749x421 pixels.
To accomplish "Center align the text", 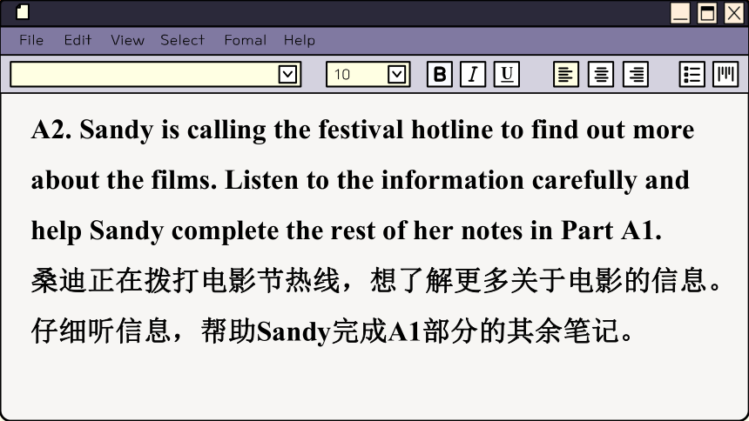I will (x=601, y=74).
